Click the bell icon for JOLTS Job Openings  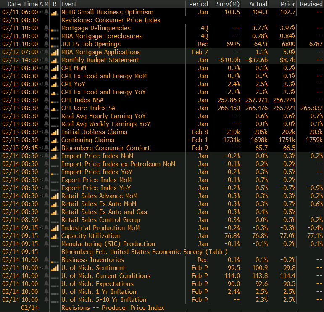click(46, 44)
